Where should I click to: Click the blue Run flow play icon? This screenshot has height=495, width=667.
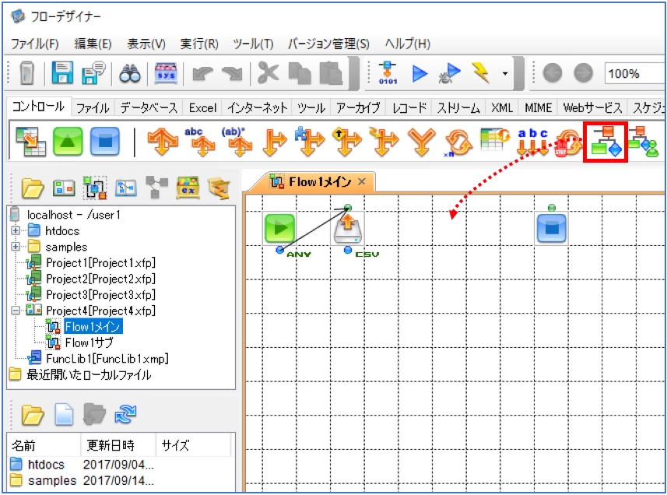pyautogui.click(x=420, y=74)
